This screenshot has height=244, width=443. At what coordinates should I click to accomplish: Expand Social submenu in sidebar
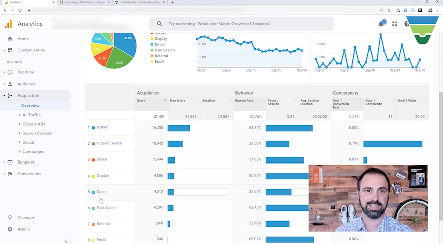[x=20, y=142]
